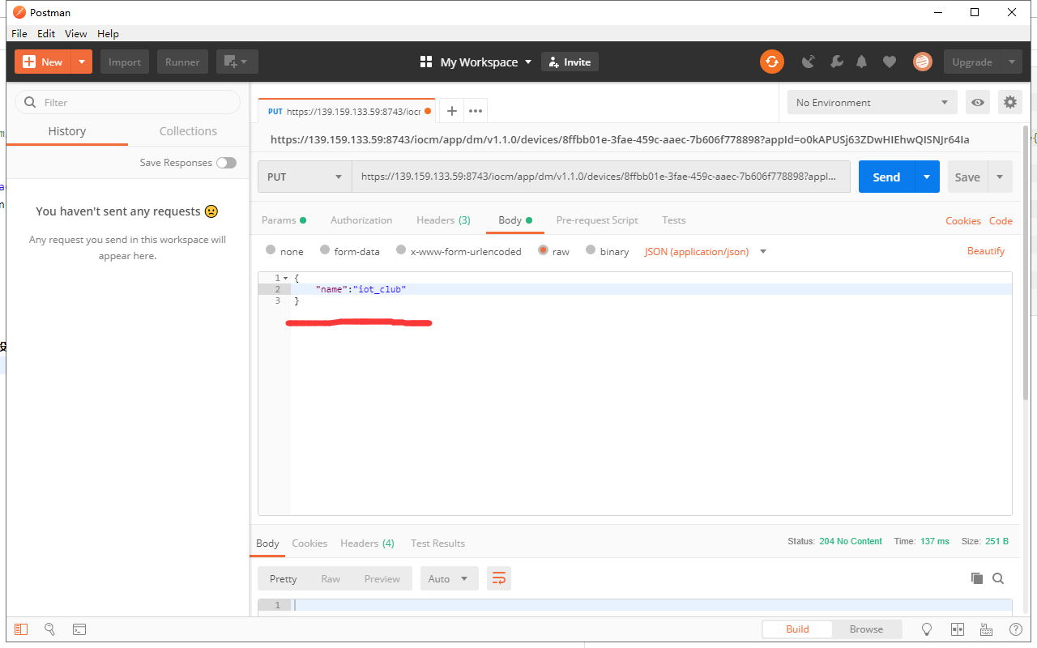Open the Authorization tab
Viewport: 1037px width, 648px height.
click(361, 220)
